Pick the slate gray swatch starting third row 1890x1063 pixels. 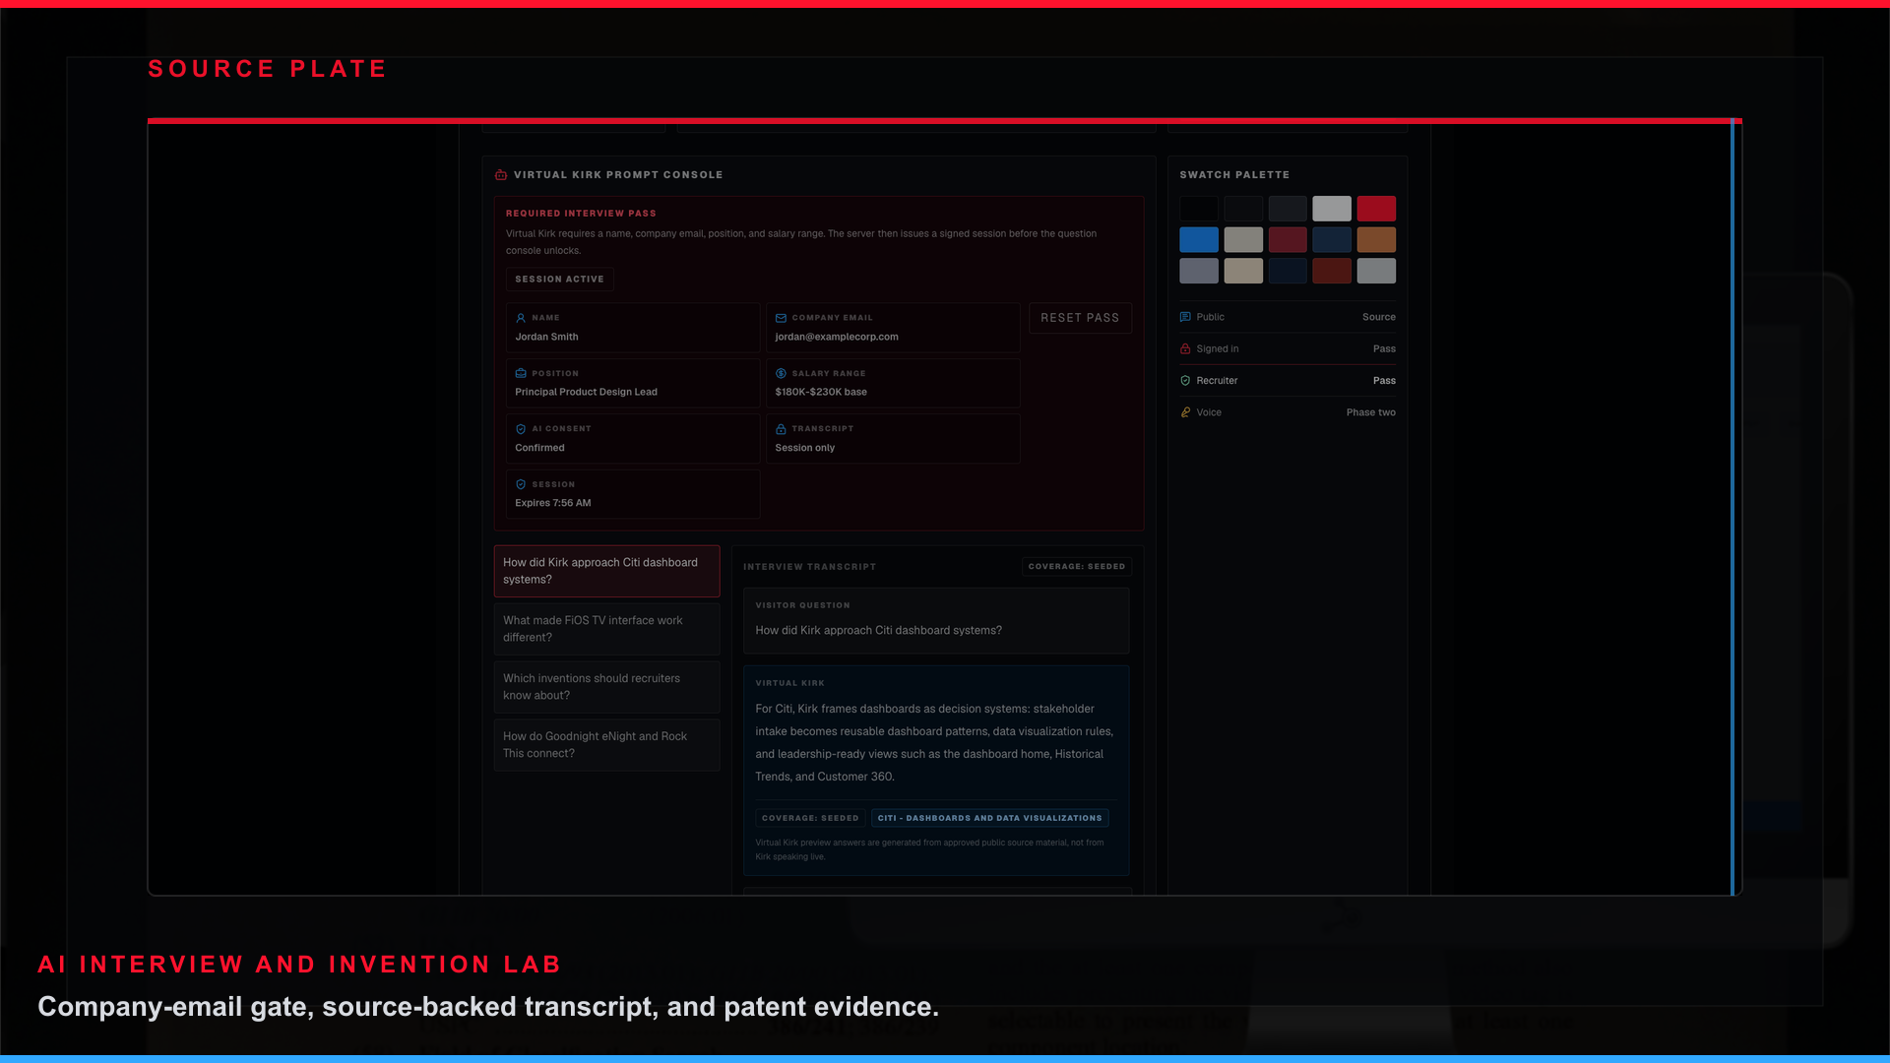tap(1199, 271)
